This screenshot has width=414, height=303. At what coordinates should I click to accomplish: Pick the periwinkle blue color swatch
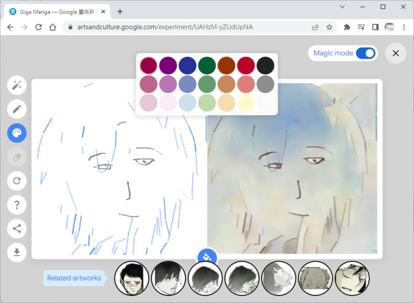click(188, 84)
